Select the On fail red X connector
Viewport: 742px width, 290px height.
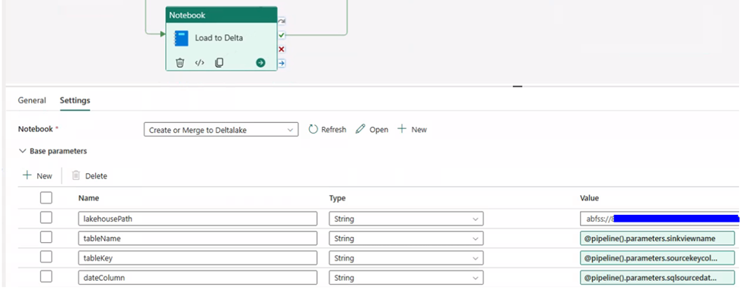282,49
